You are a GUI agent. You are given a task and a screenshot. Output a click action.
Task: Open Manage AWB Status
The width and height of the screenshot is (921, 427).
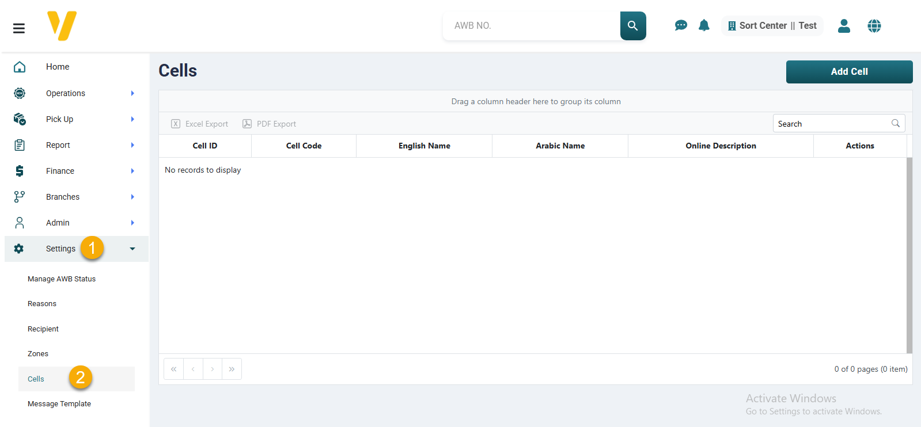coord(62,279)
